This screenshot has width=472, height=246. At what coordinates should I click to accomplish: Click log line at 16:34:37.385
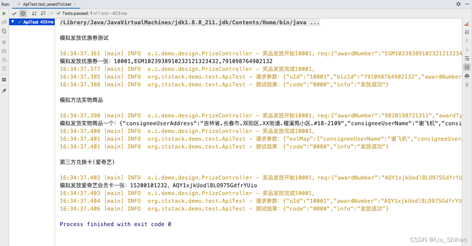[260, 77]
